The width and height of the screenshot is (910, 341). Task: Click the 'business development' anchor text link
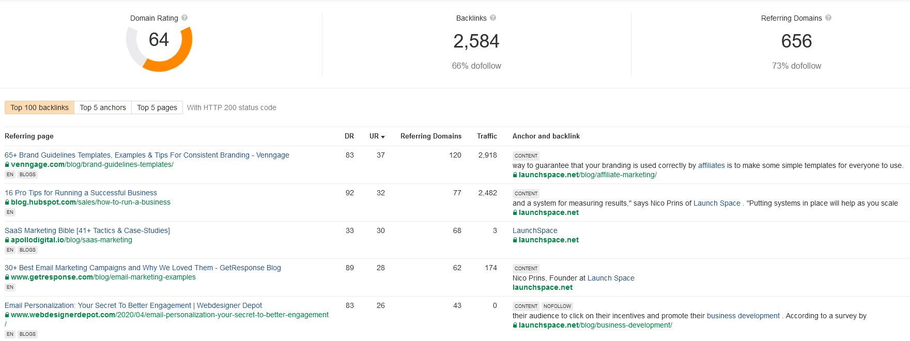[743, 316]
